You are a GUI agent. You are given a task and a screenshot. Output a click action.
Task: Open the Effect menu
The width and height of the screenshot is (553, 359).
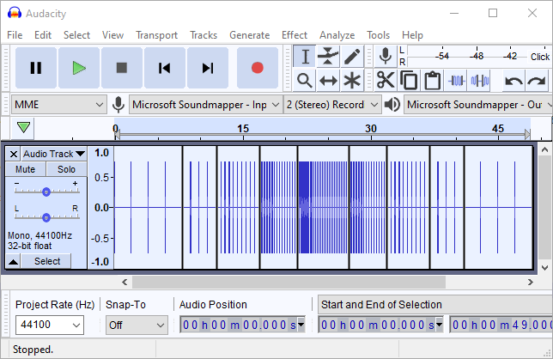coord(295,35)
